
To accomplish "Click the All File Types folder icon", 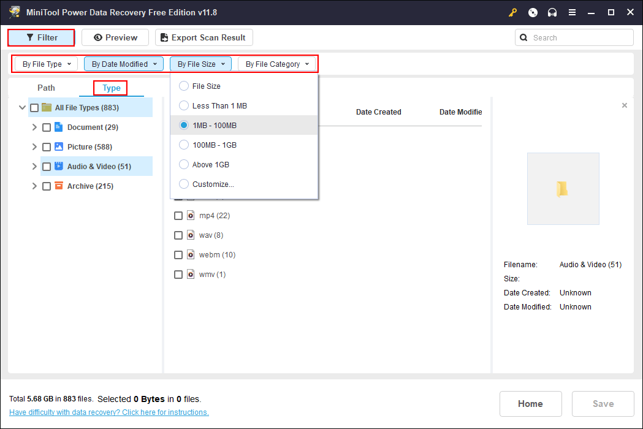I will [47, 107].
